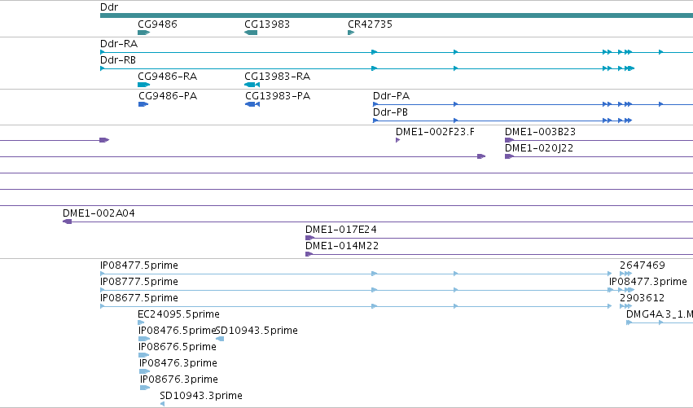
Task: Click the CG9486-RA transcript glyph
Action: (x=143, y=85)
